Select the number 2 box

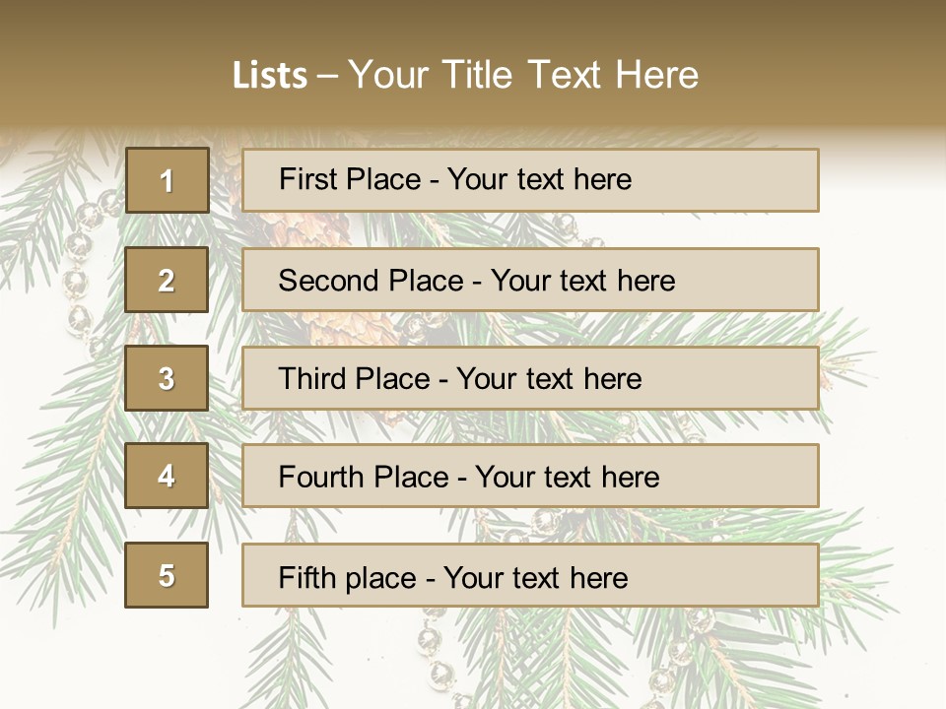(167, 280)
